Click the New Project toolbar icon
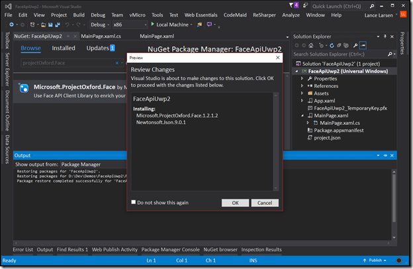Viewport: 413px width, 269px height. point(32,24)
